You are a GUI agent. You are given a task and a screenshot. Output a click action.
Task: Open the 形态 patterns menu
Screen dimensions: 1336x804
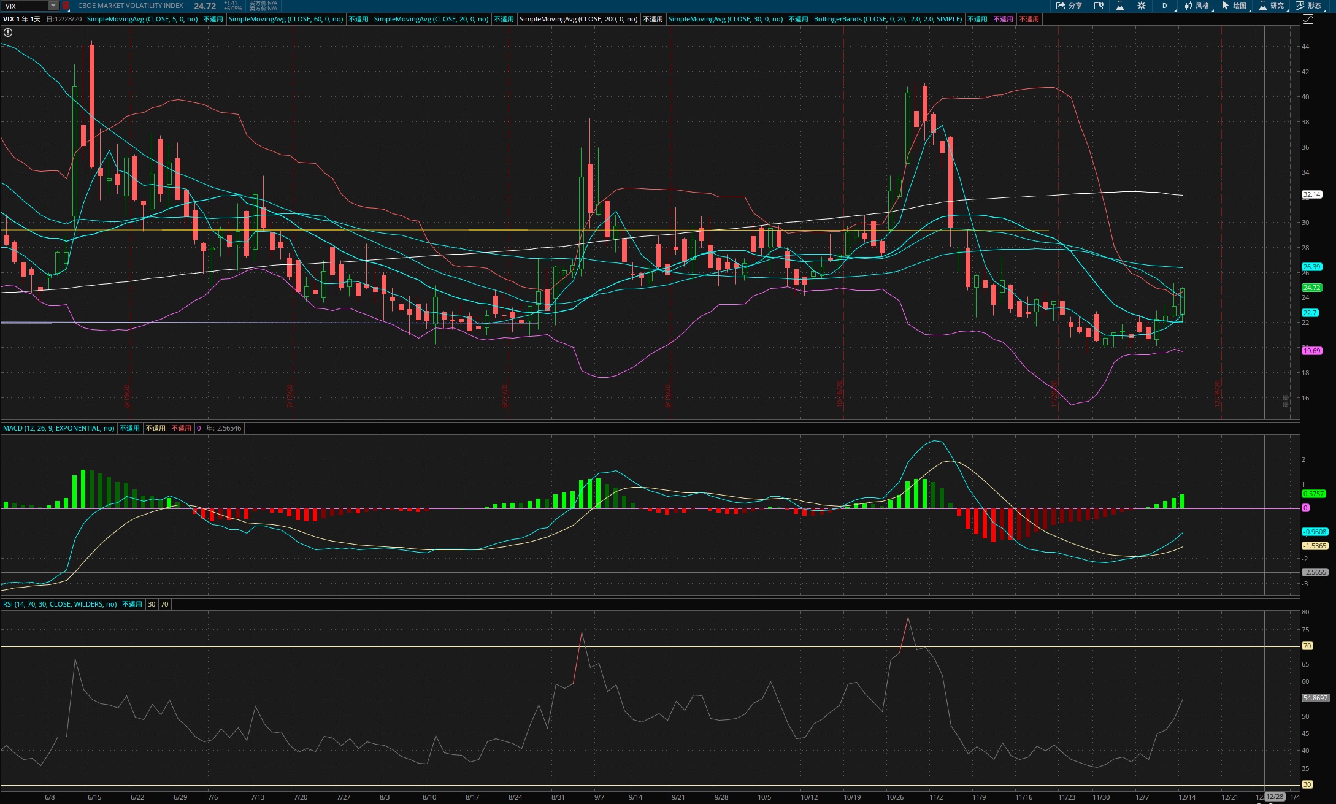[1309, 6]
